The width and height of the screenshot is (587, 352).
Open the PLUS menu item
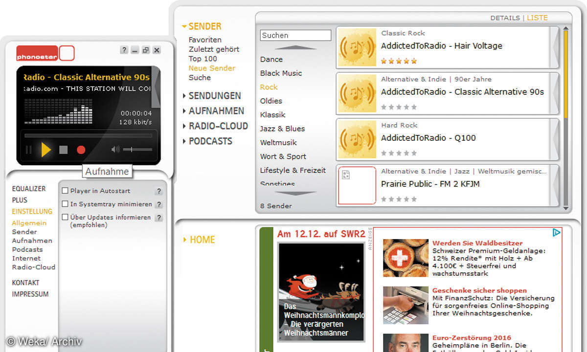point(20,200)
